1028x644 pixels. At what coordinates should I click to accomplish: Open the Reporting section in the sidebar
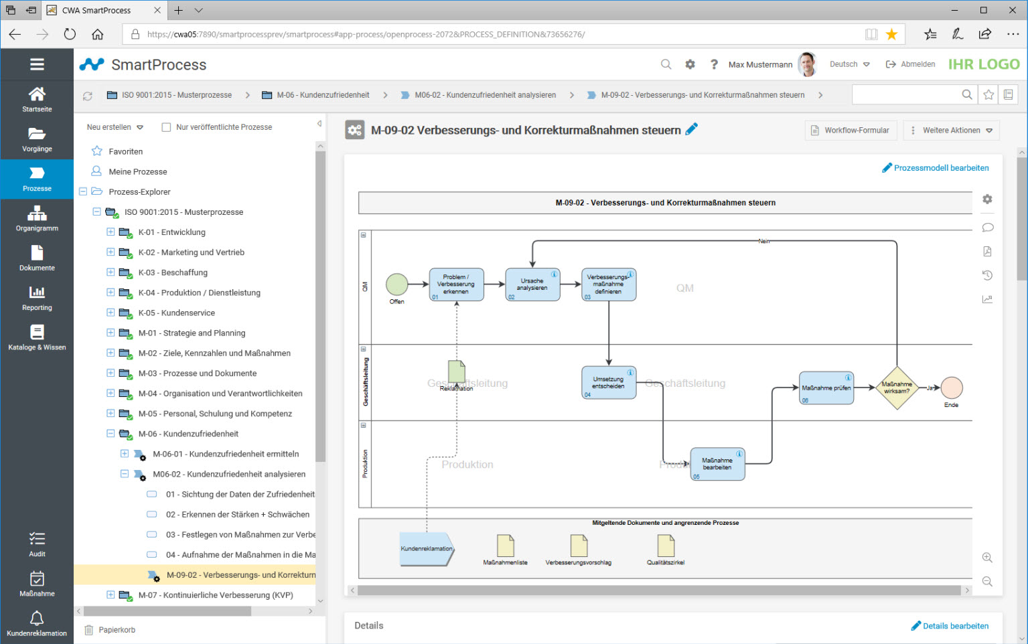click(37, 298)
